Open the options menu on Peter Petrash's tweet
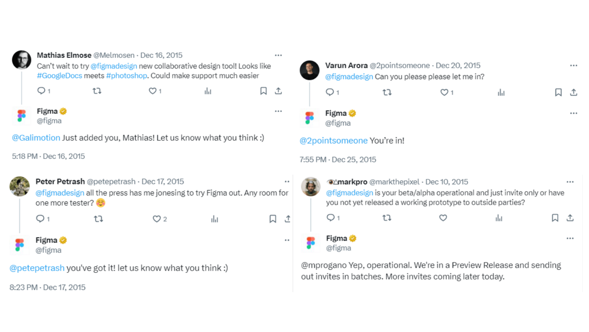This screenshot has height=332, width=589. pos(286,181)
